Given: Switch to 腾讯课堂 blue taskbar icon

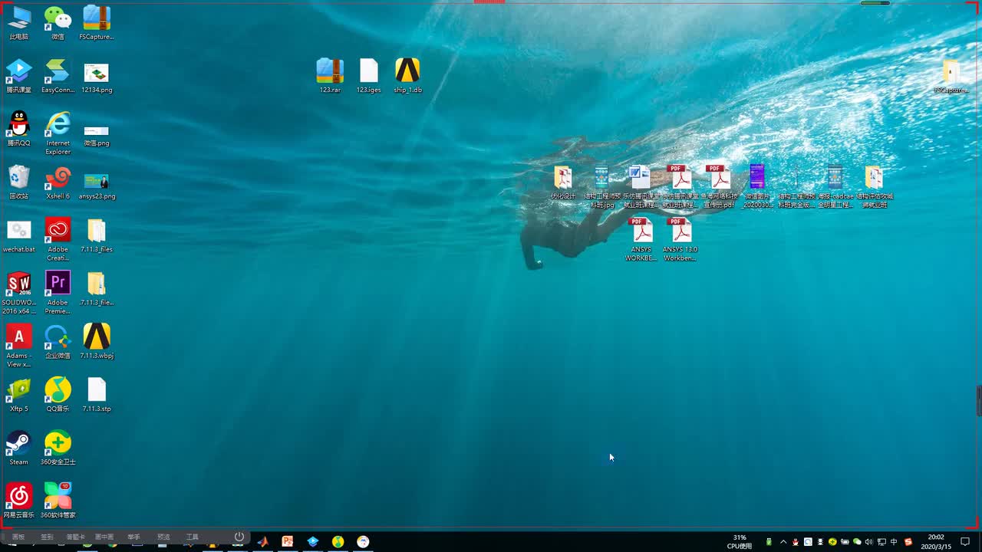Looking at the screenshot, I should tap(313, 541).
